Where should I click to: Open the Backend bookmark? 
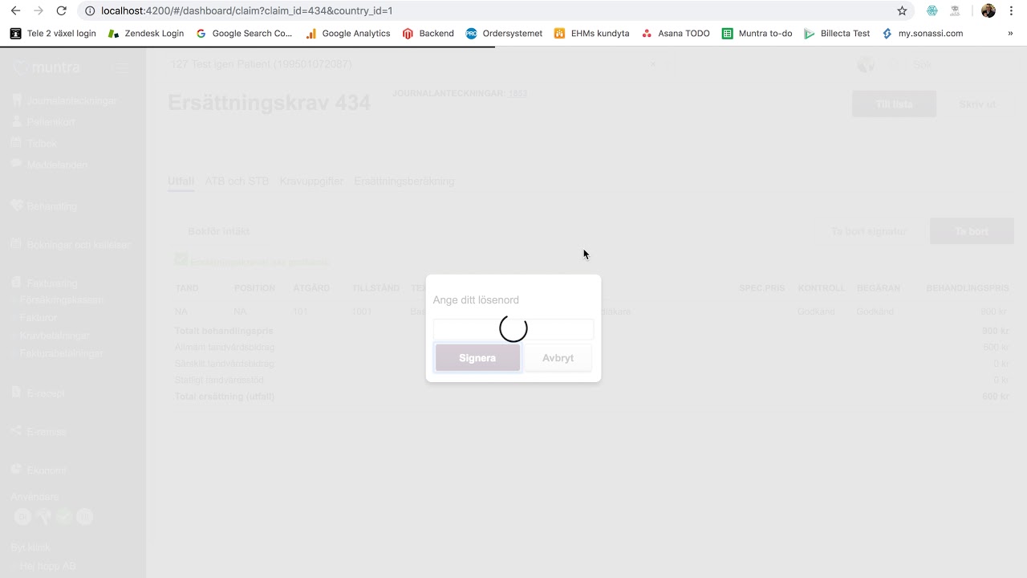(x=428, y=34)
